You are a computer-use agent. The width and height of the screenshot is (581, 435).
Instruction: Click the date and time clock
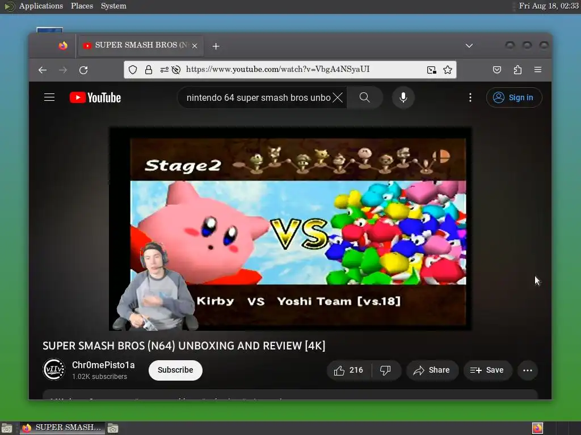click(549, 6)
